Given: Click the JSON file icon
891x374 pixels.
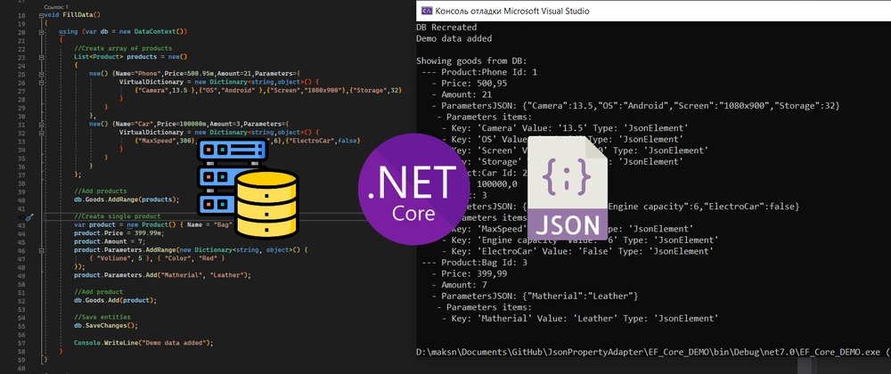Looking at the screenshot, I should (x=565, y=187).
